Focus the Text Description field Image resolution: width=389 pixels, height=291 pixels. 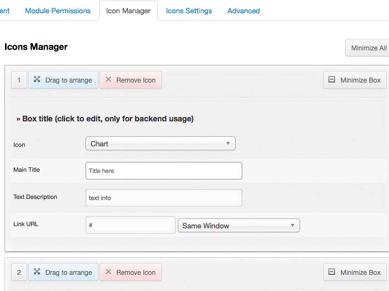(x=164, y=198)
